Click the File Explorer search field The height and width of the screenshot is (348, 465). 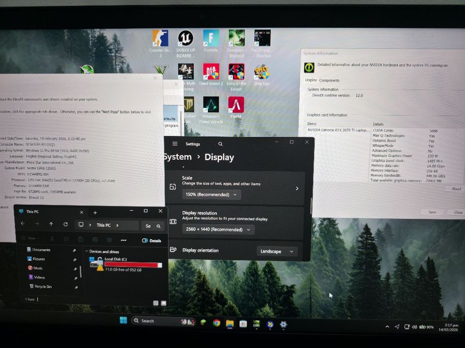153,226
